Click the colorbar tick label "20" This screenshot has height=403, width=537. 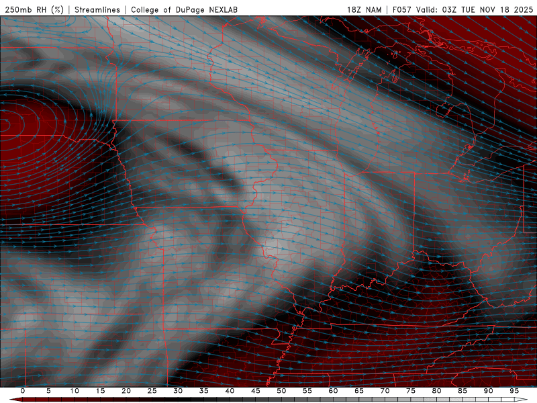[126, 391]
